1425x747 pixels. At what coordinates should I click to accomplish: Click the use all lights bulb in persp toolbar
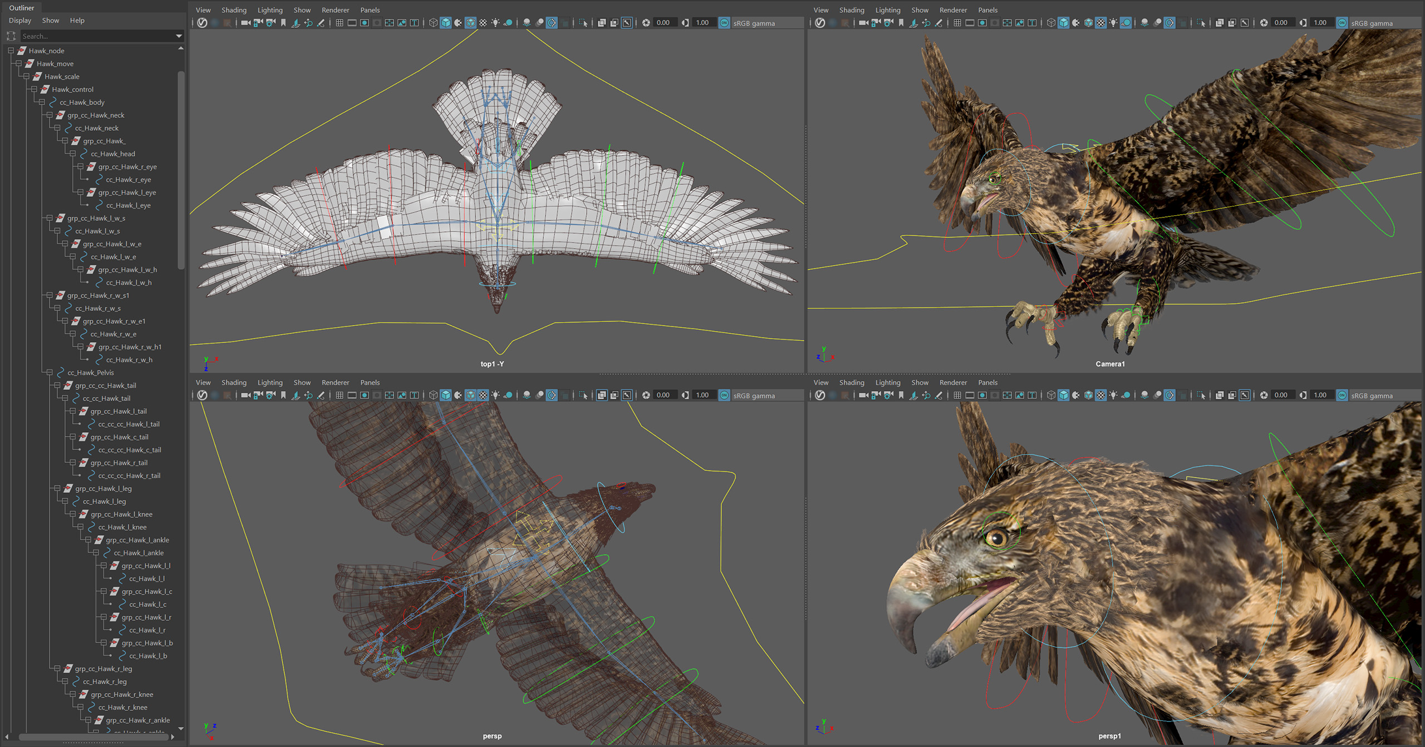tap(495, 395)
